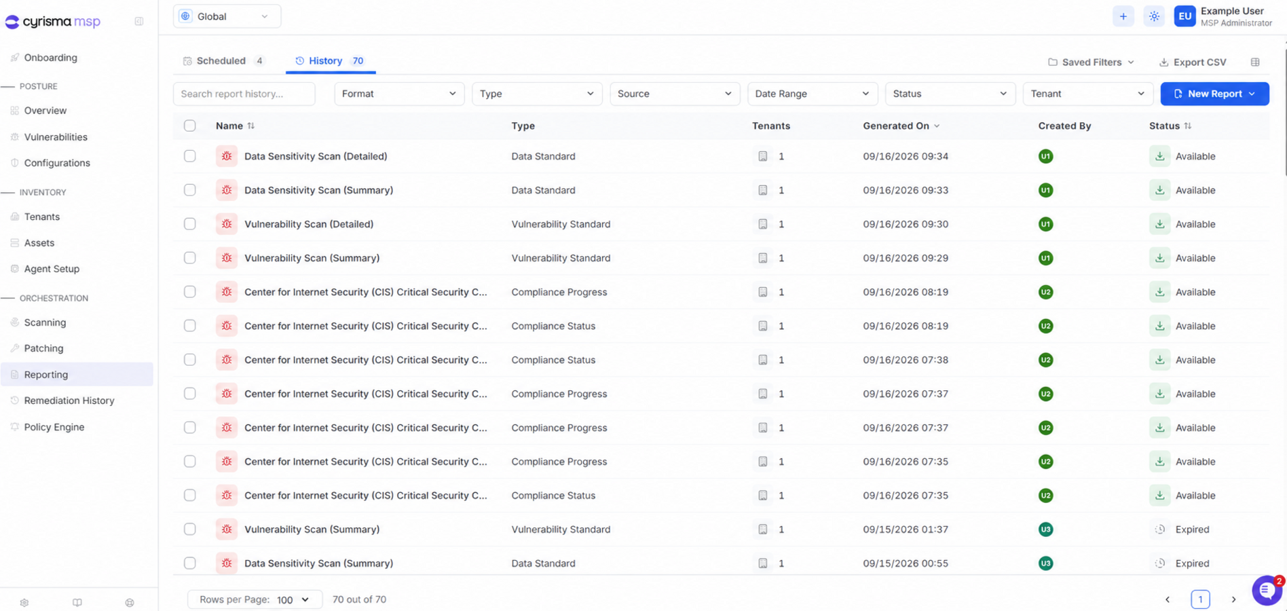Click the plus icon in the header
Screen dimensions: 1287x611
point(1123,16)
